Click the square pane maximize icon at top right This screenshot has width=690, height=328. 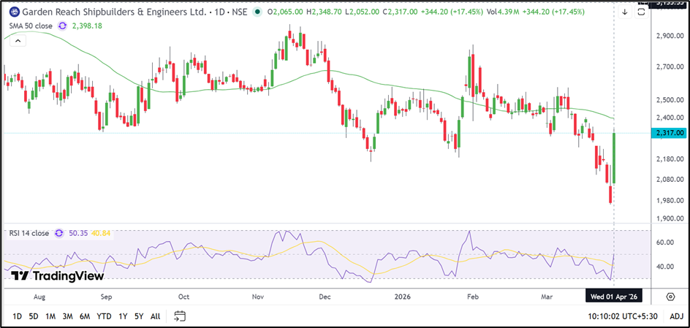click(640, 12)
